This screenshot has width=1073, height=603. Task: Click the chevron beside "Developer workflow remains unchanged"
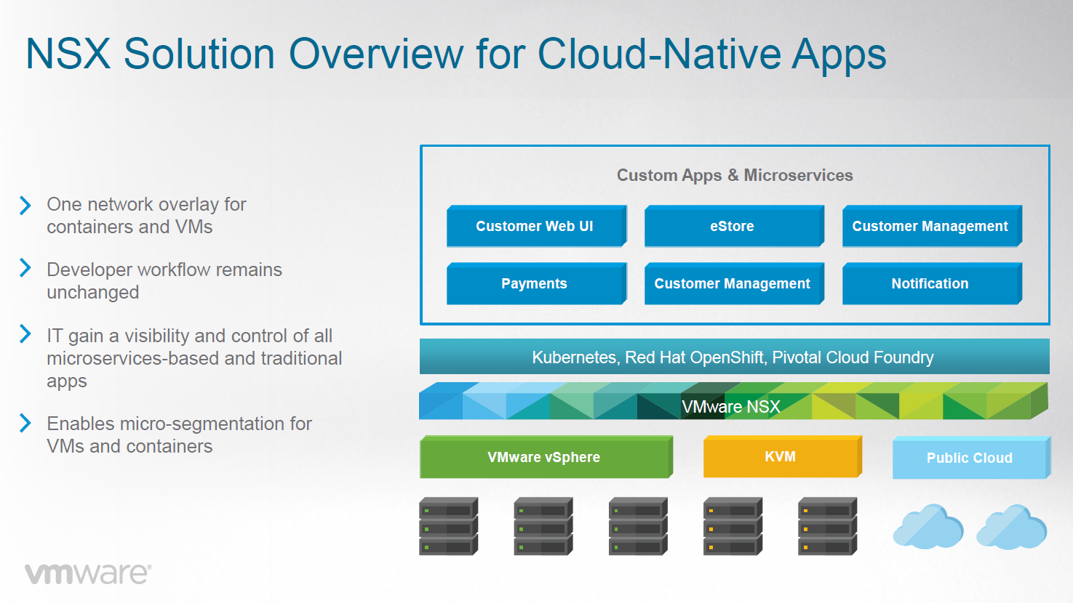point(25,268)
